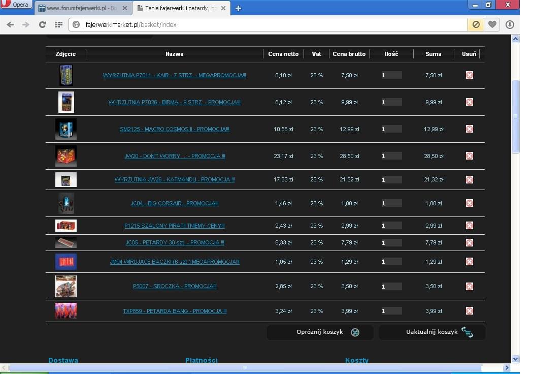This screenshot has width=534, height=374.
Task: Open WYRZUTNIA JW26 KATMANDU link
Action: [175, 179]
